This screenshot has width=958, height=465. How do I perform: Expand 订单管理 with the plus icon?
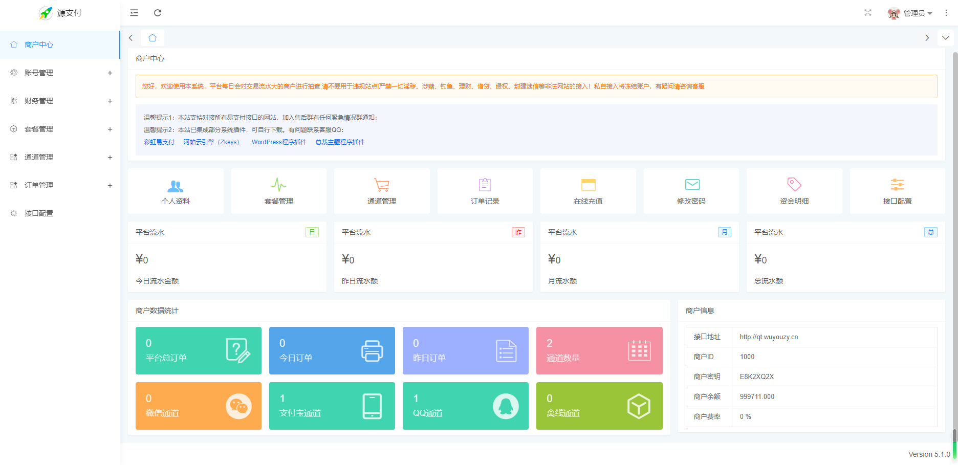[x=110, y=186]
